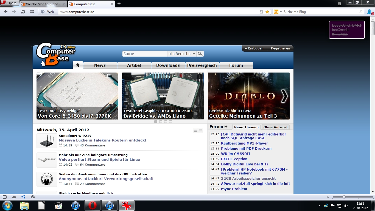Image resolution: width=375 pixels, height=211 pixels.
Task: Go back with the back arrow
Action: pos(5,12)
